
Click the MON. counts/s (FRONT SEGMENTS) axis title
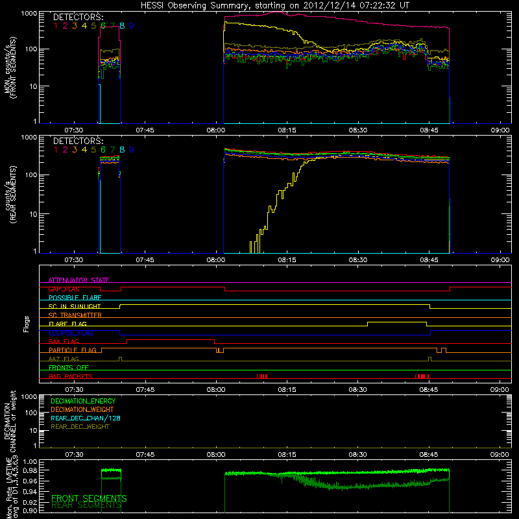10,67
